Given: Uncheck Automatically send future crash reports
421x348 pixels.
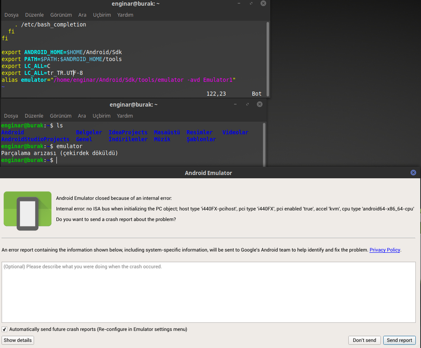Looking at the screenshot, I should click(4, 329).
